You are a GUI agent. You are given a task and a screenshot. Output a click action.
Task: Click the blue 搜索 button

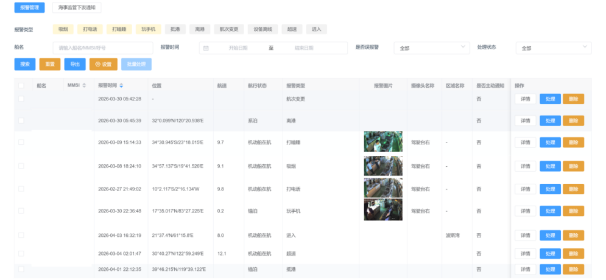click(24, 64)
